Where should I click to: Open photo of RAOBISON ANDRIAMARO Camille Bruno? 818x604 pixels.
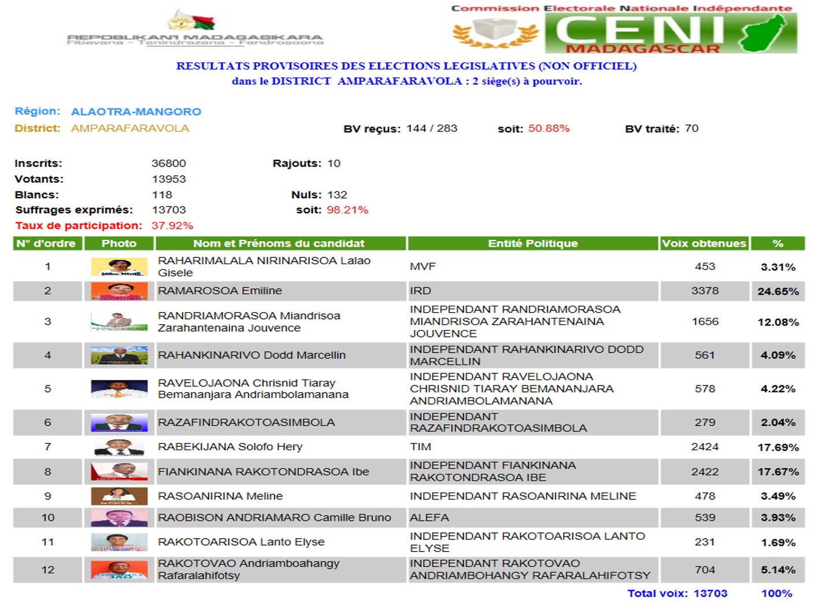[119, 518]
